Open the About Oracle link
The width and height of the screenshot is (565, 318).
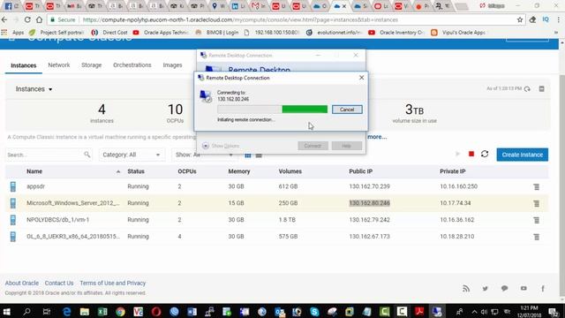tap(21, 283)
